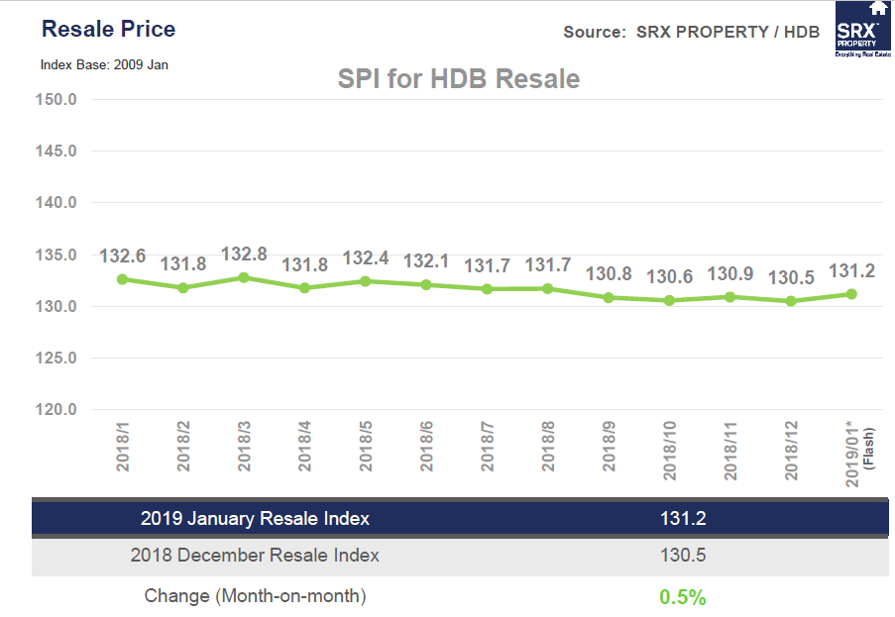The image size is (895, 617).
Task: Click the 'Change (Month-on-month)' label
Action: (x=255, y=596)
